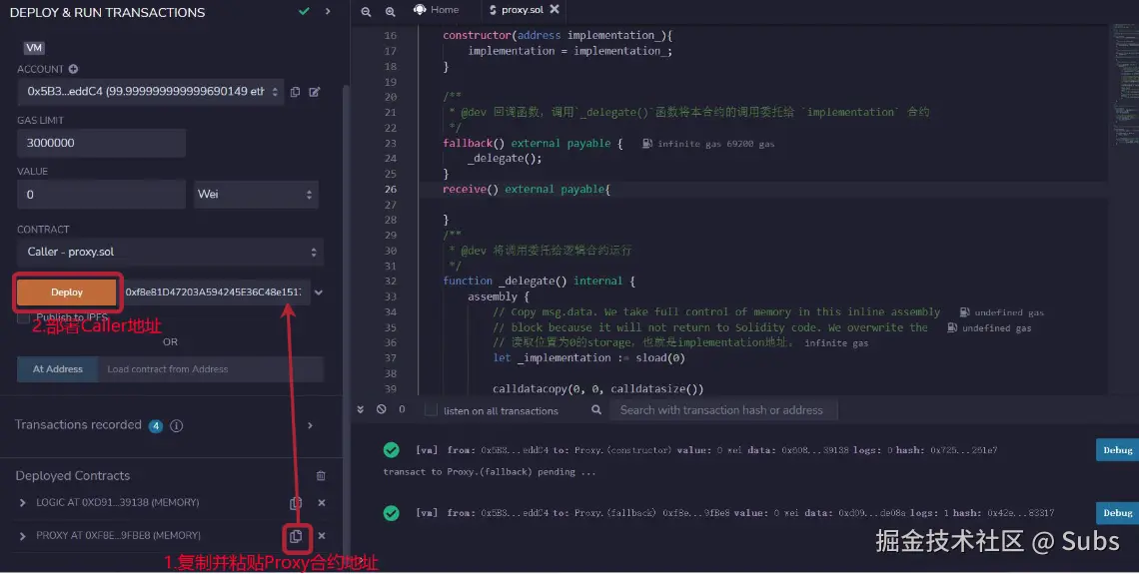Expand the Transactions recorded section
Screen dimensions: 1139x574
coord(310,425)
